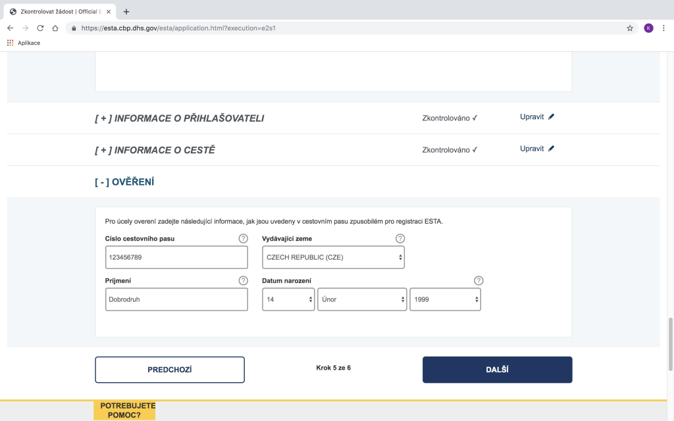Open the Aplikace apps shortcut
674x421 pixels.
tap(24, 43)
